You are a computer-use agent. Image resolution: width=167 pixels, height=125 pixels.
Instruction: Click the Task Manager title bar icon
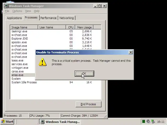[6, 6]
